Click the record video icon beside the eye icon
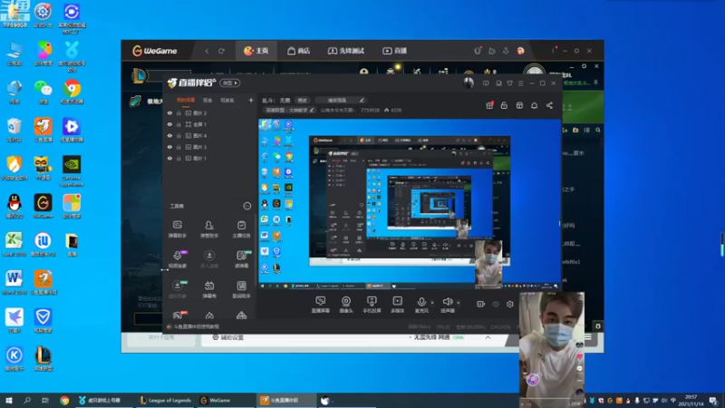 [x=481, y=305]
